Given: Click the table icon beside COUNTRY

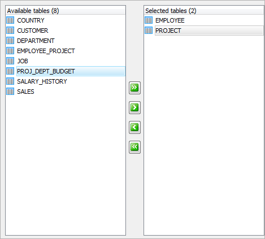Looking at the screenshot, I should click(10, 20).
